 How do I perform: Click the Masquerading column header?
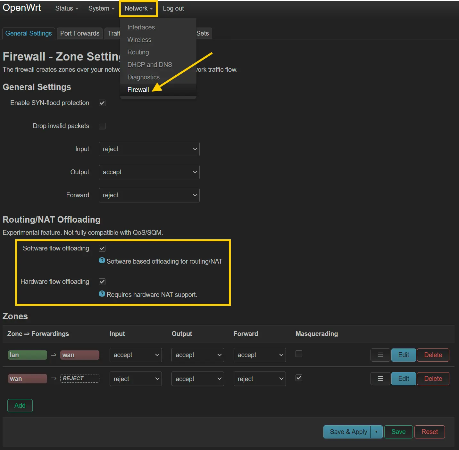click(x=317, y=334)
